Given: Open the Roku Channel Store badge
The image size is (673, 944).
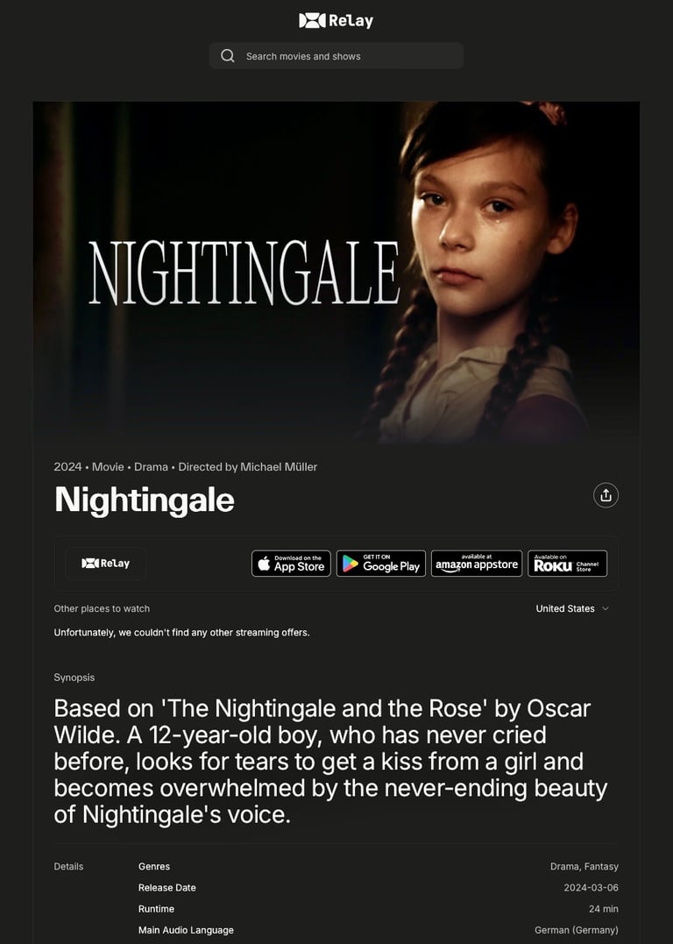Looking at the screenshot, I should pos(568,564).
